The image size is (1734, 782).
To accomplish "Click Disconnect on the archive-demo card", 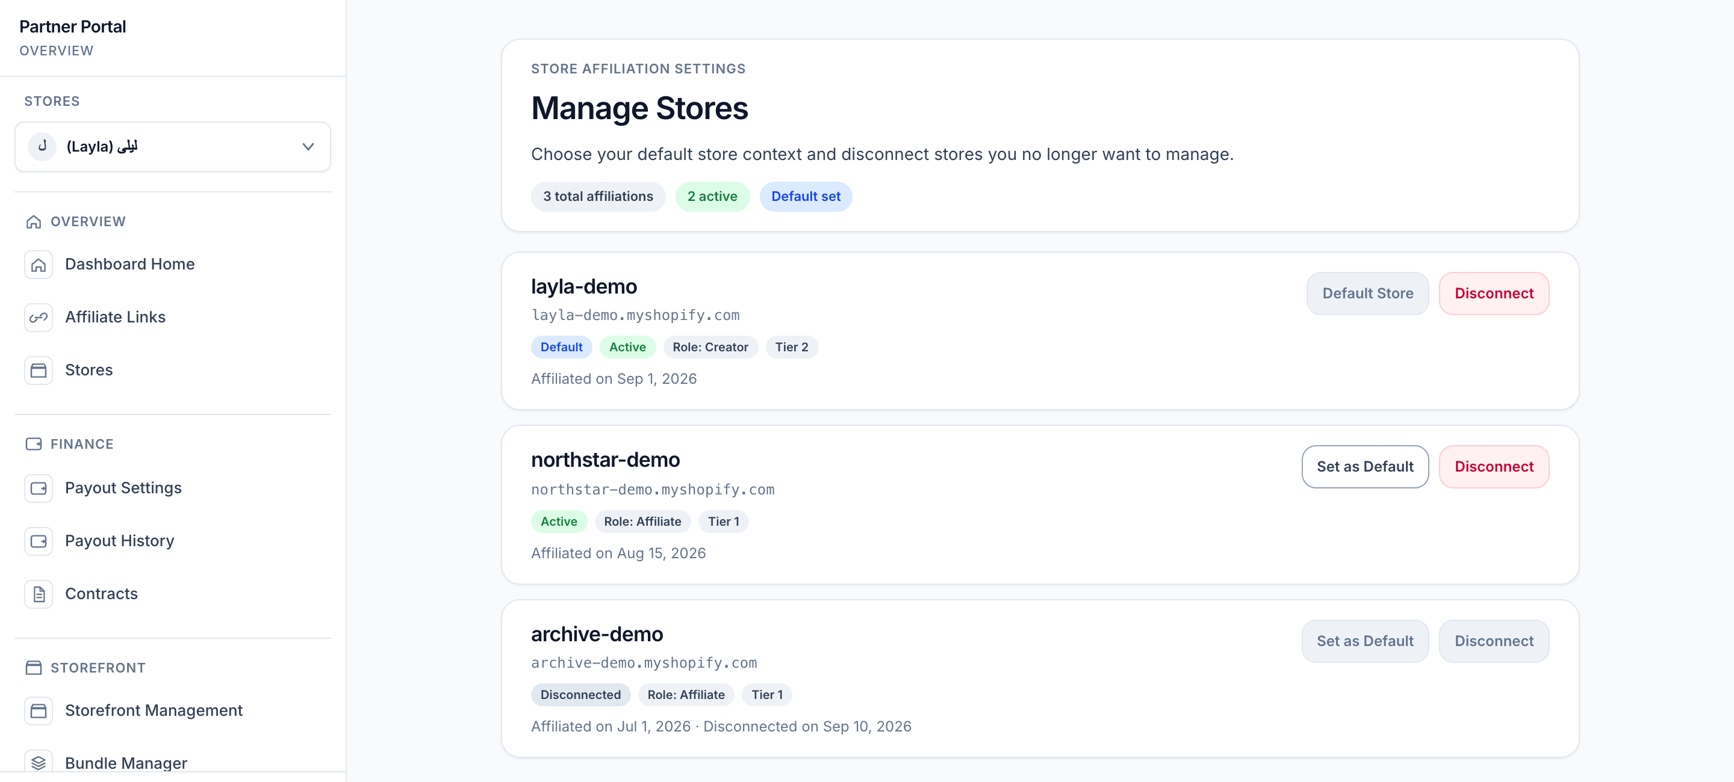I will 1494,641.
